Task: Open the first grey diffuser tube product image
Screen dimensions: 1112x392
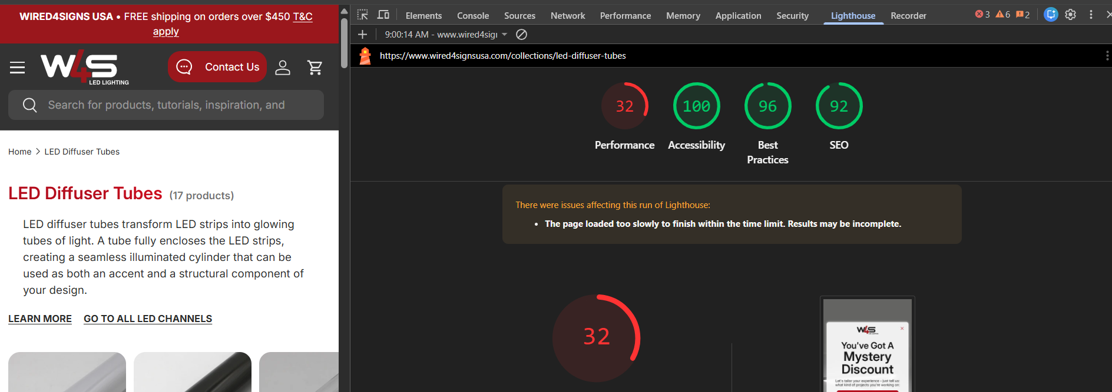Action: coord(67,372)
